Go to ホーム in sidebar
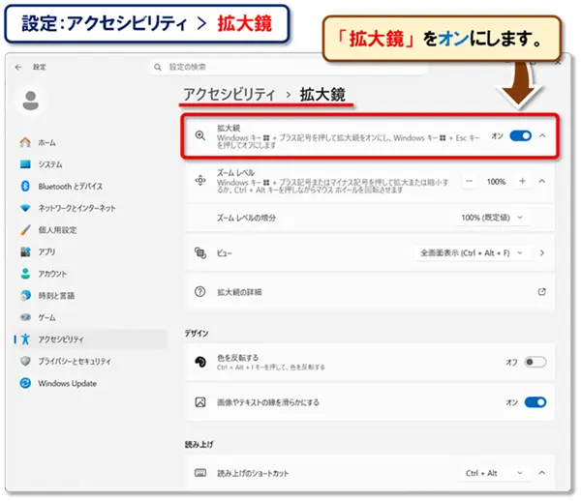581x501 pixels. [x=90, y=142]
